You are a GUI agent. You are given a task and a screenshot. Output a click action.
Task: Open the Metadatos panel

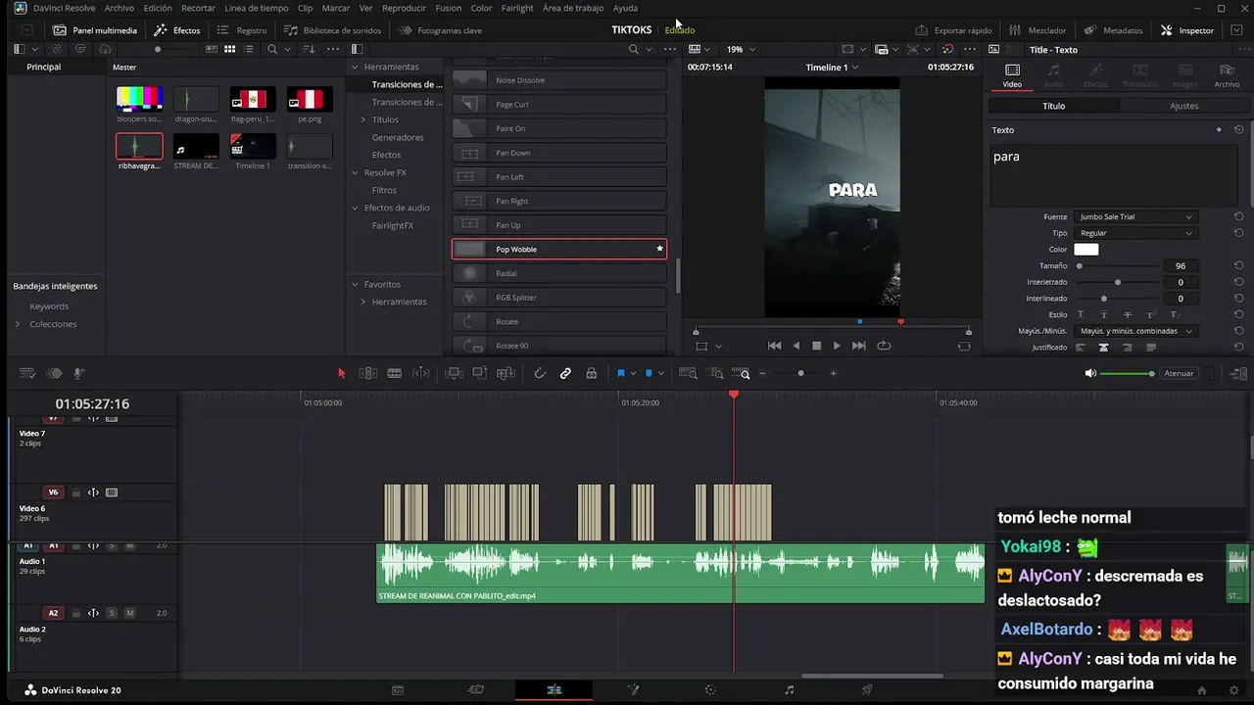(1113, 30)
